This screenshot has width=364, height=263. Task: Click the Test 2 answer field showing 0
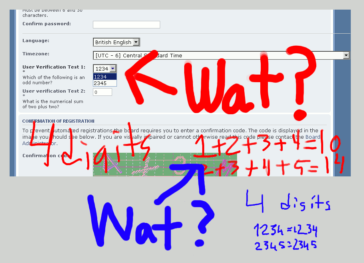pos(102,92)
